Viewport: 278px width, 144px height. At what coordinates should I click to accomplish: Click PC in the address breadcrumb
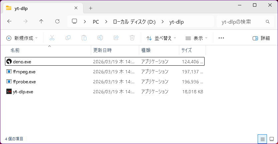pyautogui.click(x=96, y=22)
